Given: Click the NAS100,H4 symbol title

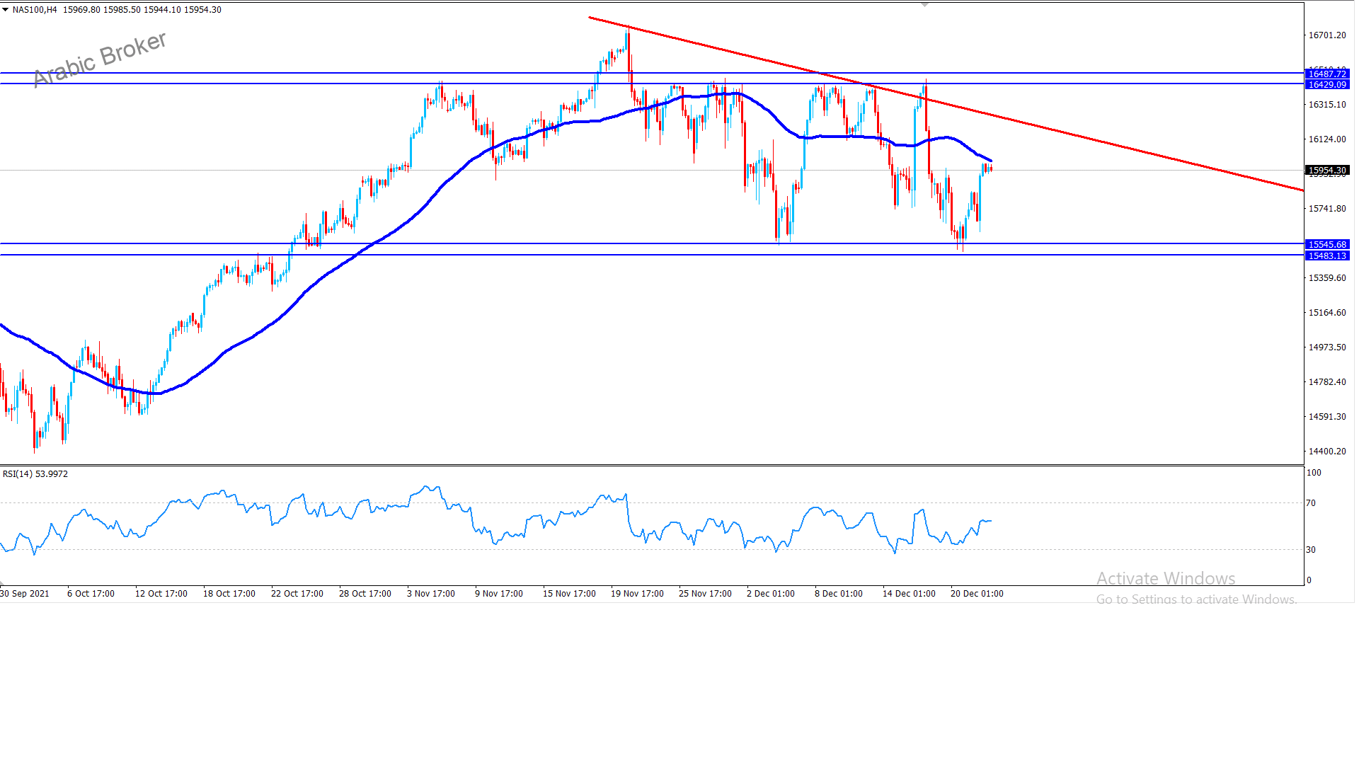Looking at the screenshot, I should tap(35, 10).
